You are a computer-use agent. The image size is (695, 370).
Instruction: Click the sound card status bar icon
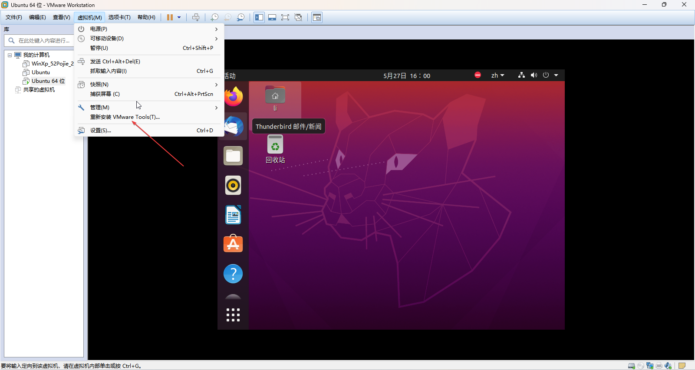(668, 366)
